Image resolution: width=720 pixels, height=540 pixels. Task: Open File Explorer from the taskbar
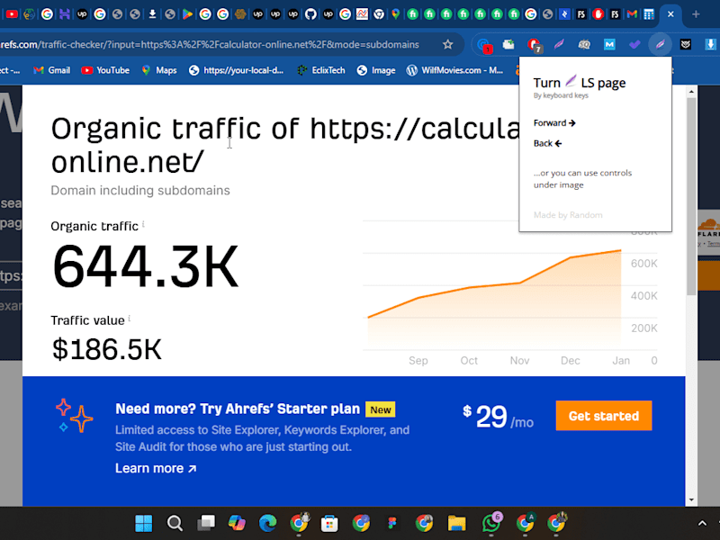pos(456,523)
